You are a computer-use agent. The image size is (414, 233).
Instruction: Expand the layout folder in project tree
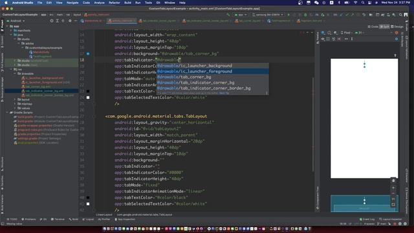tap(16, 100)
